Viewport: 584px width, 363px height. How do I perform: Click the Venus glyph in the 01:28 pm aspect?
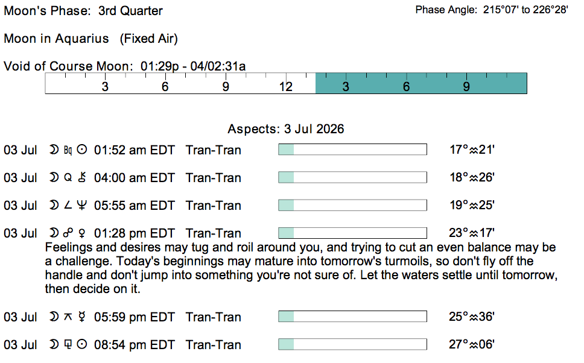tap(82, 233)
